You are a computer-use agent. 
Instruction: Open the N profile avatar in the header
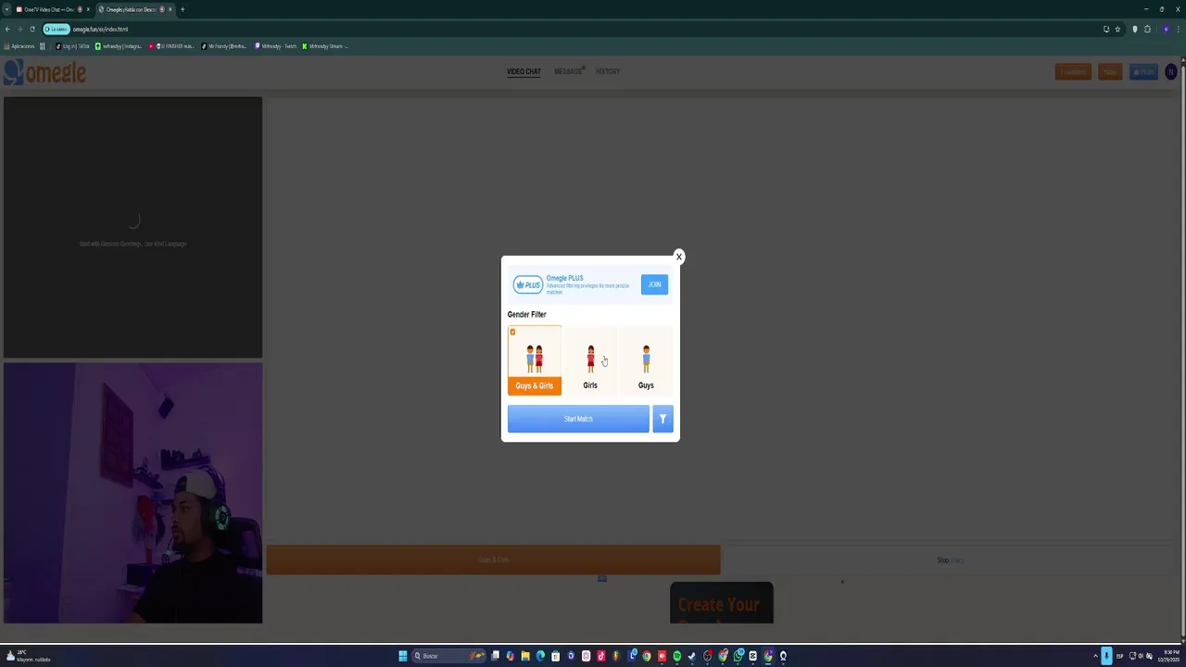click(x=1171, y=71)
